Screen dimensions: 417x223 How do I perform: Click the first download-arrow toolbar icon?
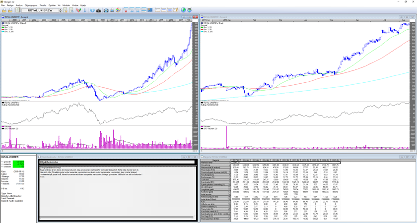[x=4, y=10]
